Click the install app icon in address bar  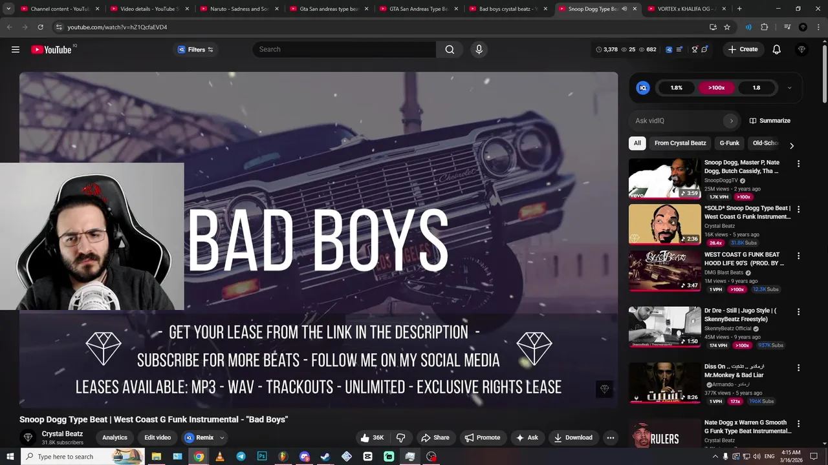[713, 27]
